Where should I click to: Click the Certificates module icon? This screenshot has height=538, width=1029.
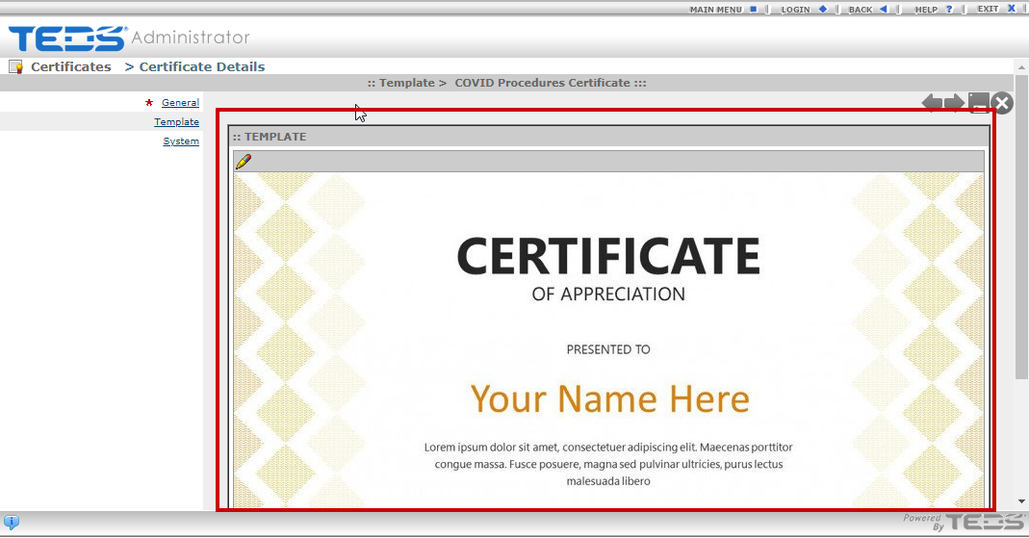(x=15, y=67)
